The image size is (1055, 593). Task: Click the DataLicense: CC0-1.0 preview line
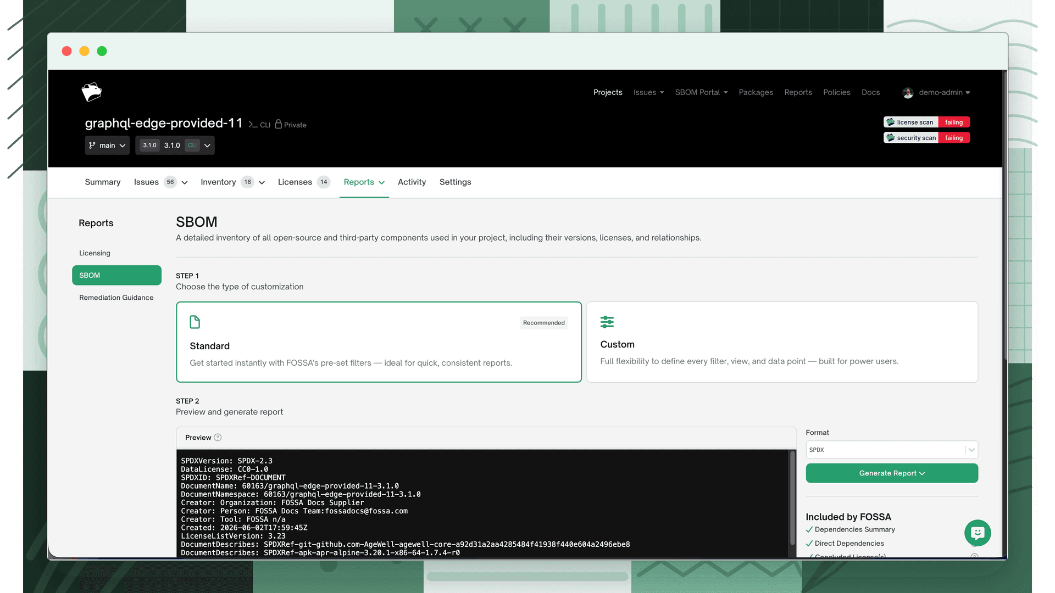(x=224, y=469)
